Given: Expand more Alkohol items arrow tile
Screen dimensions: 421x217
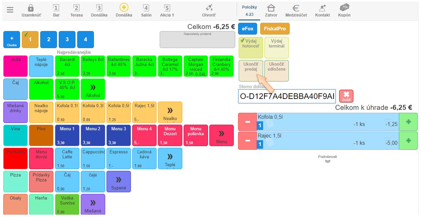Looking at the screenshot, I should pos(93,89).
